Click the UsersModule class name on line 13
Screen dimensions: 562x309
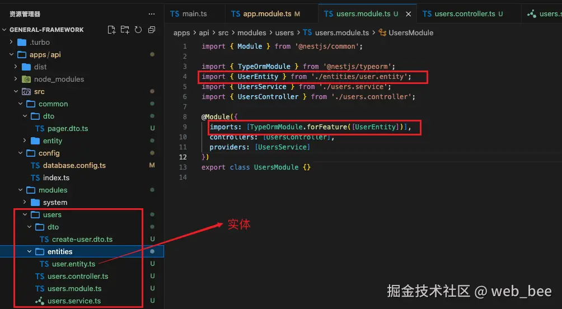(x=276, y=167)
